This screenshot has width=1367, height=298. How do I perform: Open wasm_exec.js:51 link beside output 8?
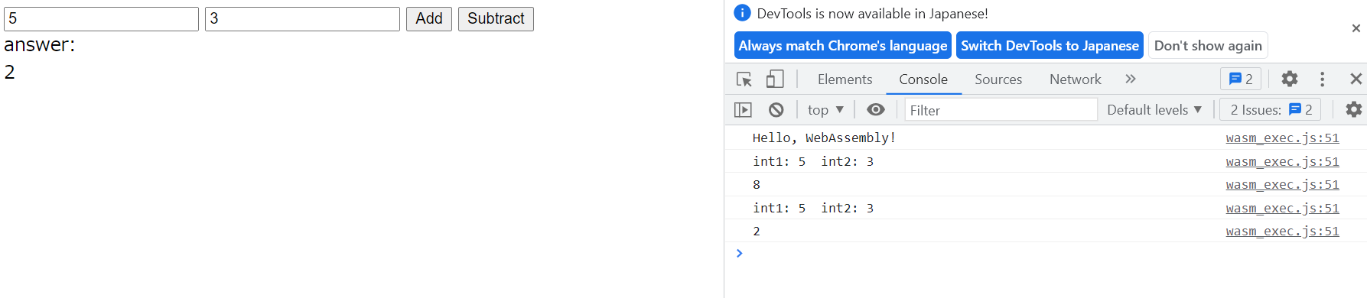point(1282,185)
